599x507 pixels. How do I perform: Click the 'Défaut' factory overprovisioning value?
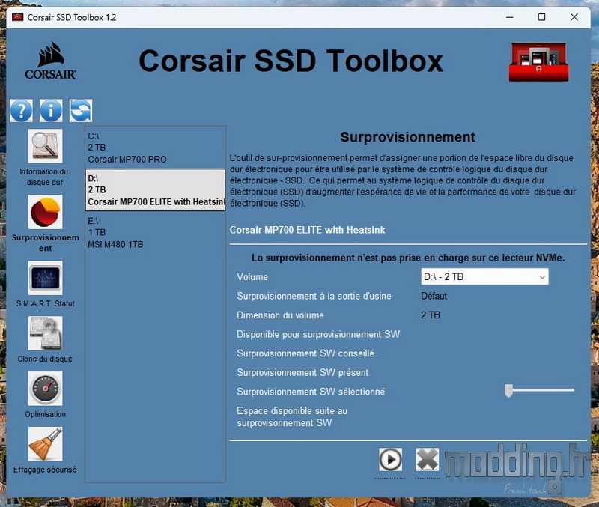434,296
